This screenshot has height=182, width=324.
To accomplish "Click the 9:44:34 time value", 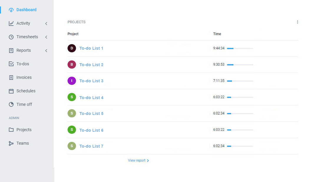I will click(x=219, y=48).
